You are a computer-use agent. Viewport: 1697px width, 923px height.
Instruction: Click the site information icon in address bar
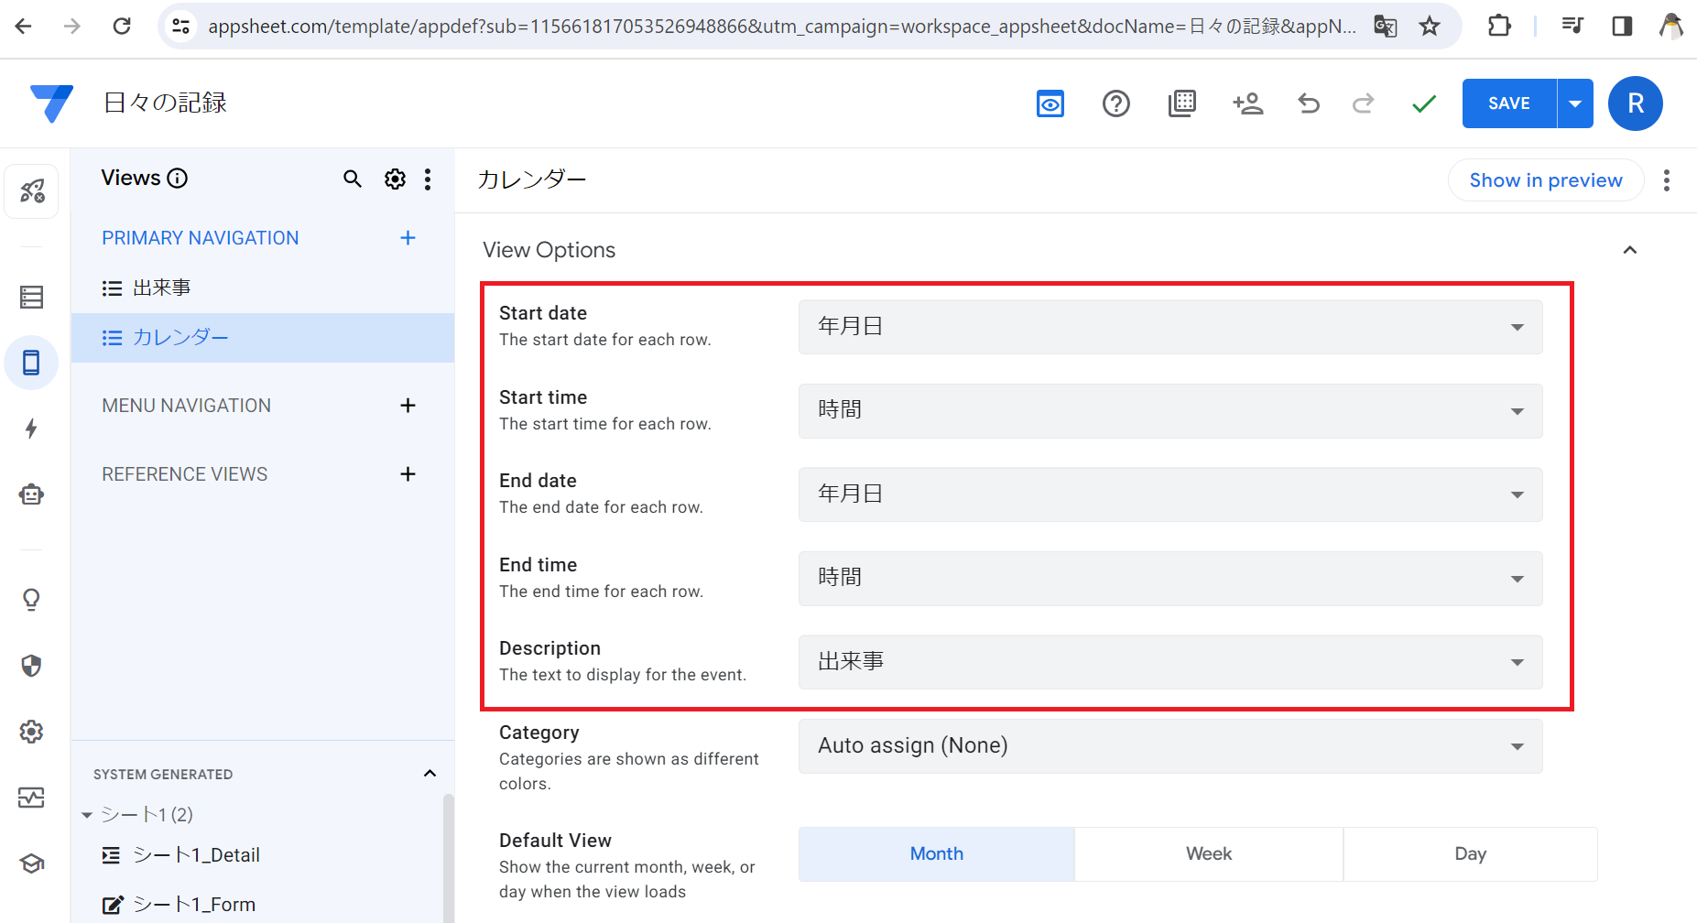pos(181,26)
